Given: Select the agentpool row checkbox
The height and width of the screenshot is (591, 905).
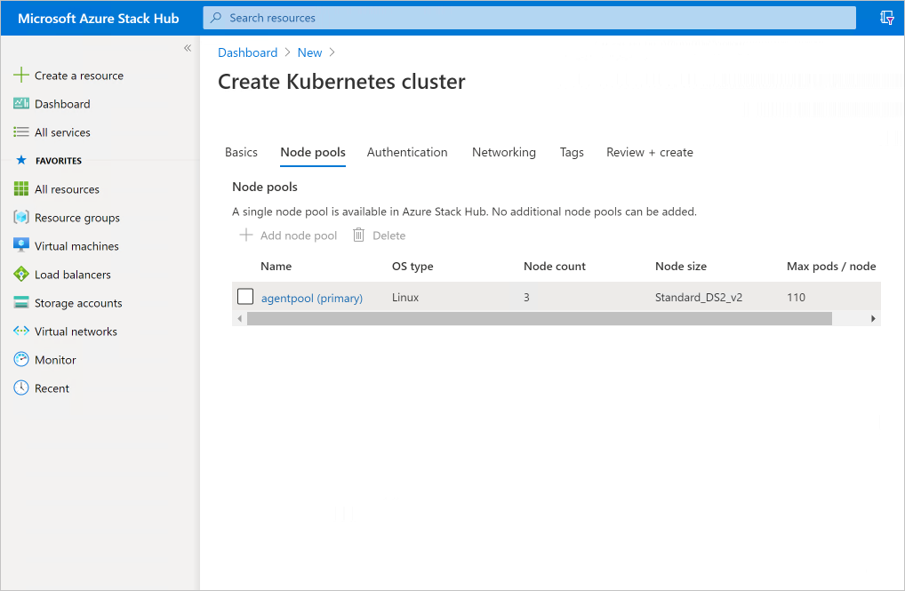Looking at the screenshot, I should [245, 297].
